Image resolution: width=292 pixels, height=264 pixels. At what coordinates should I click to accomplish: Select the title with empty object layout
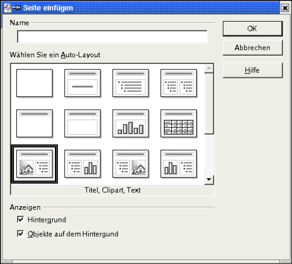[82, 123]
